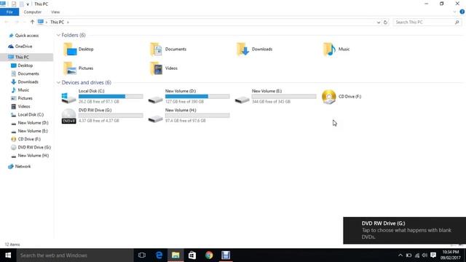Click New Volume (D:) capacity bar

tap(197, 97)
